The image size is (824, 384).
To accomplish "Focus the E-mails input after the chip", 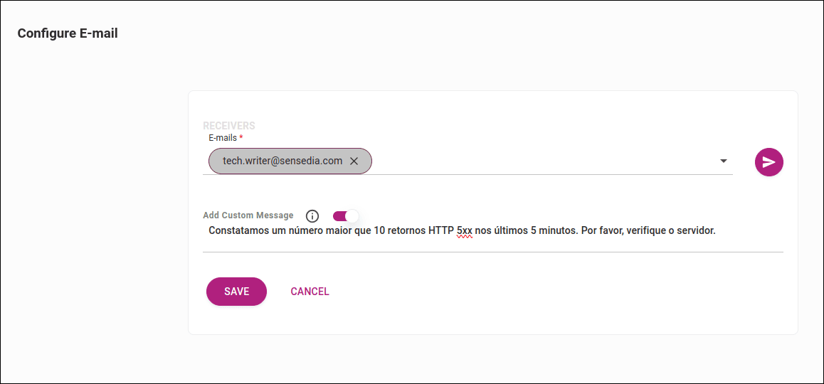I will pos(541,161).
